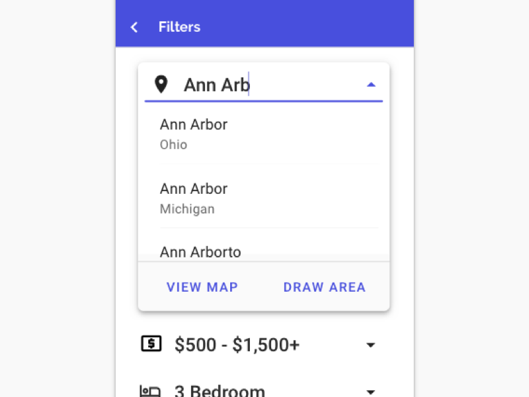Click the dollar bill price icon
Viewport: 529px width, 397px height.
pyautogui.click(x=151, y=344)
